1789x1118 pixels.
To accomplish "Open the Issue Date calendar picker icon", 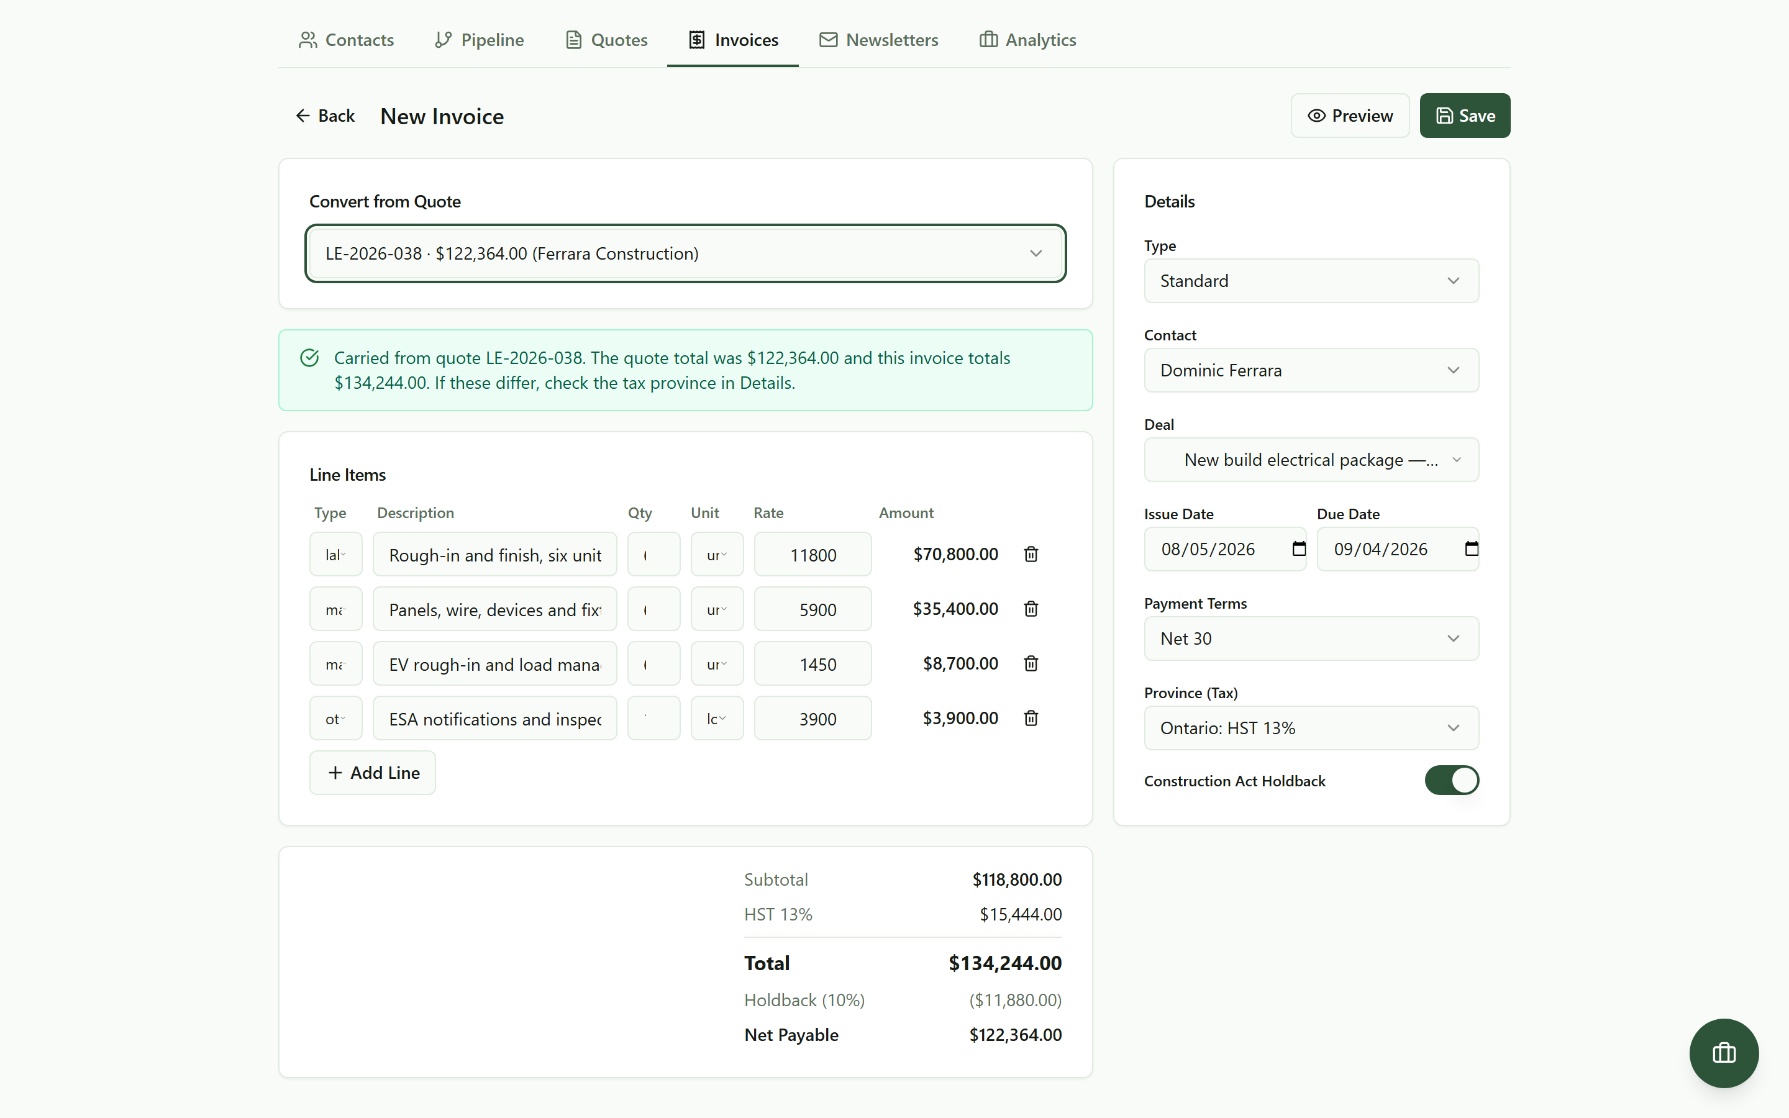I will 1298,548.
